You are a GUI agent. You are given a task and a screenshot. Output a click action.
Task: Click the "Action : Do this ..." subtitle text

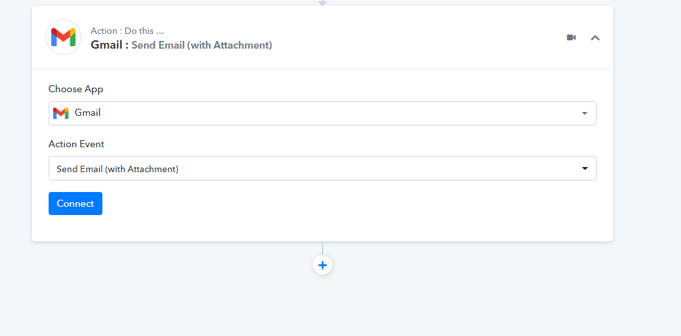coord(127,31)
